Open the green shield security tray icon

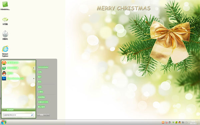click(173, 122)
